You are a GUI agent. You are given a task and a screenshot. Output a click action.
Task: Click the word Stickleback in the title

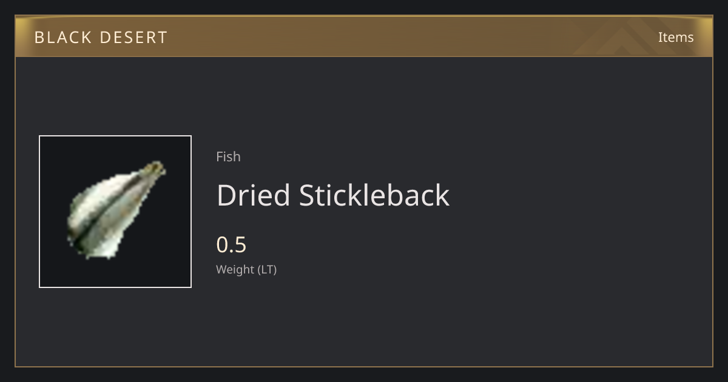point(374,195)
